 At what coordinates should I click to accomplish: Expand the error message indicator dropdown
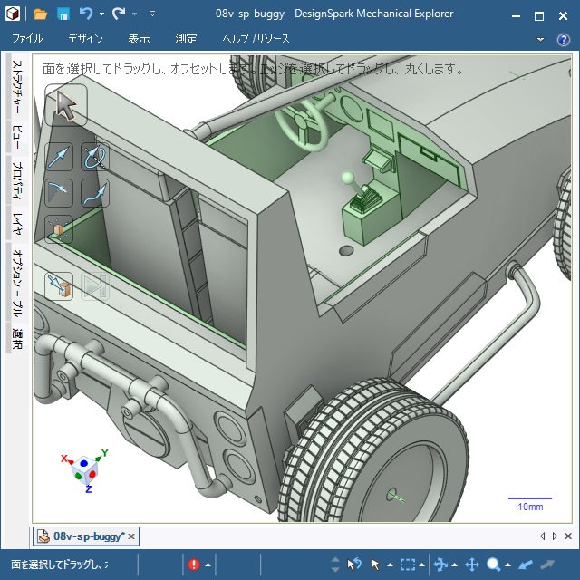(208, 565)
